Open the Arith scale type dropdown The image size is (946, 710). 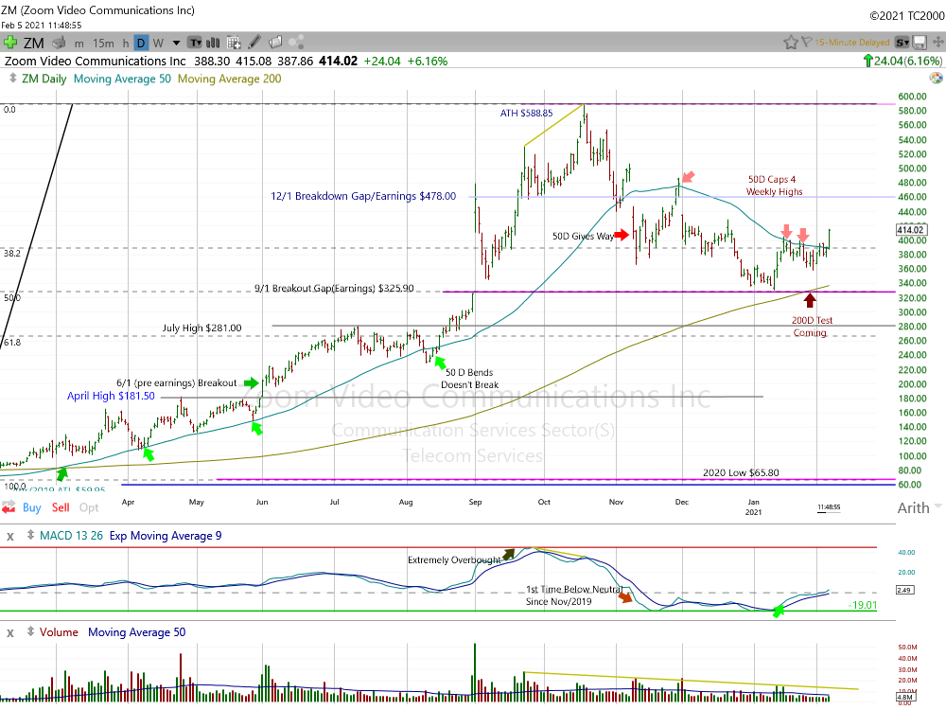pyautogui.click(x=919, y=507)
